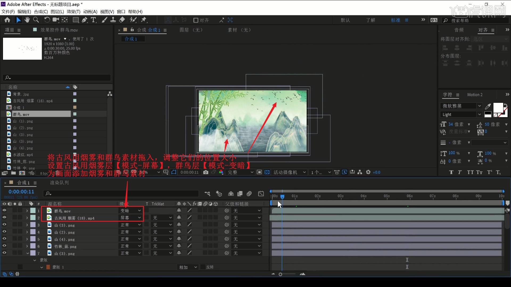The image size is (511, 287).
Task: Hide the 群鸟.mov layer eye
Action: 4,210
